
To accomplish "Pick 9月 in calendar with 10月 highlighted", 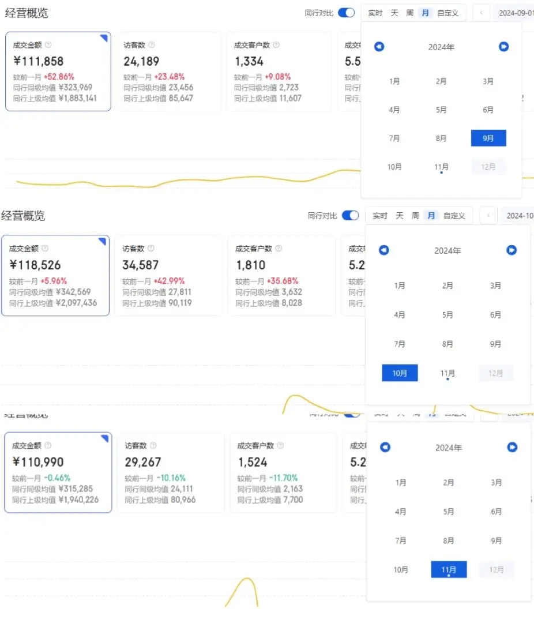I will pos(495,344).
